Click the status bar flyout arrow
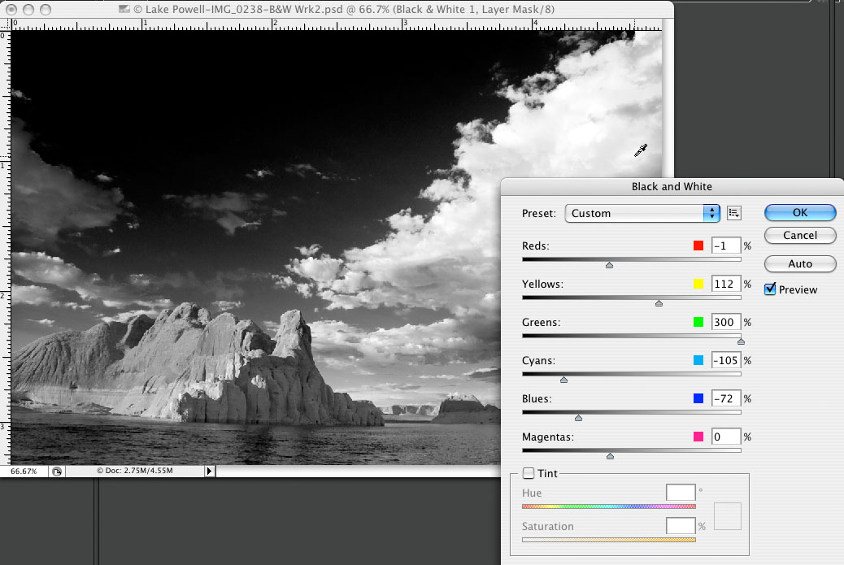The width and height of the screenshot is (844, 565). 210,471
